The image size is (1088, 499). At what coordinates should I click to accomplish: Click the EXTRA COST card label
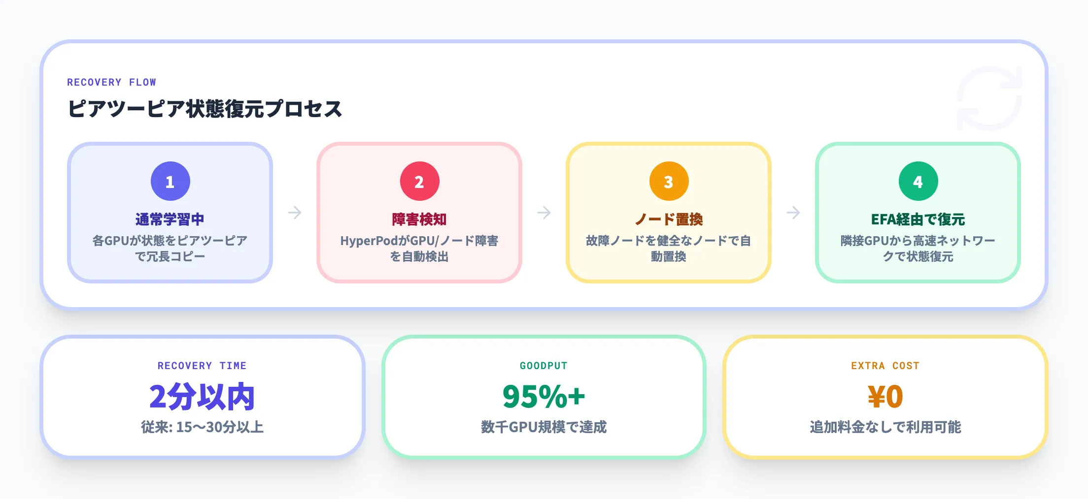(885, 366)
